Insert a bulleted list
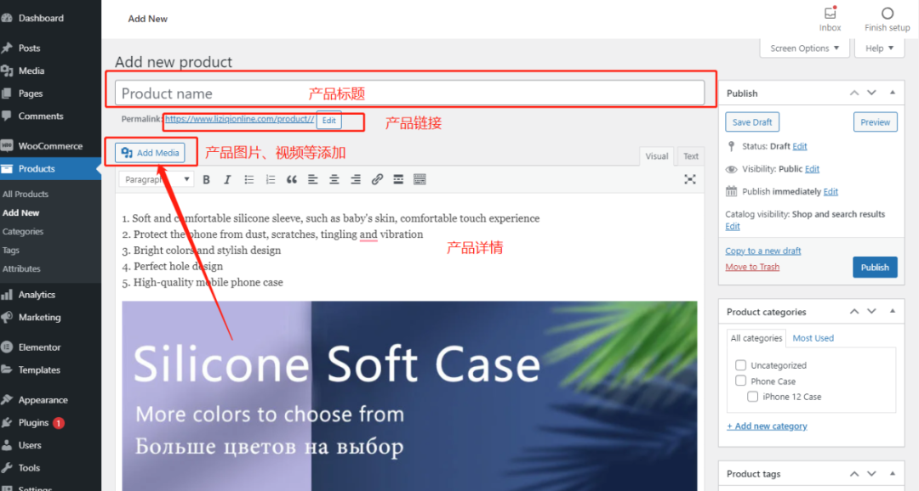The image size is (919, 491). [249, 179]
